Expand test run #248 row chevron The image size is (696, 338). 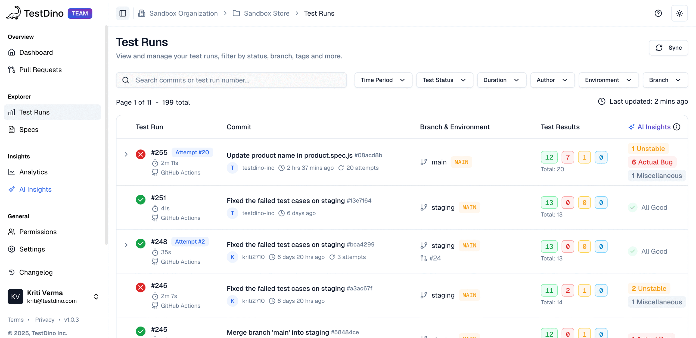(x=126, y=245)
